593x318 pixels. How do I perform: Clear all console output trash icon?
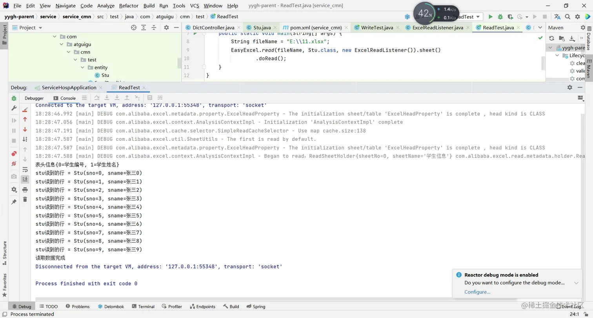tap(25, 200)
